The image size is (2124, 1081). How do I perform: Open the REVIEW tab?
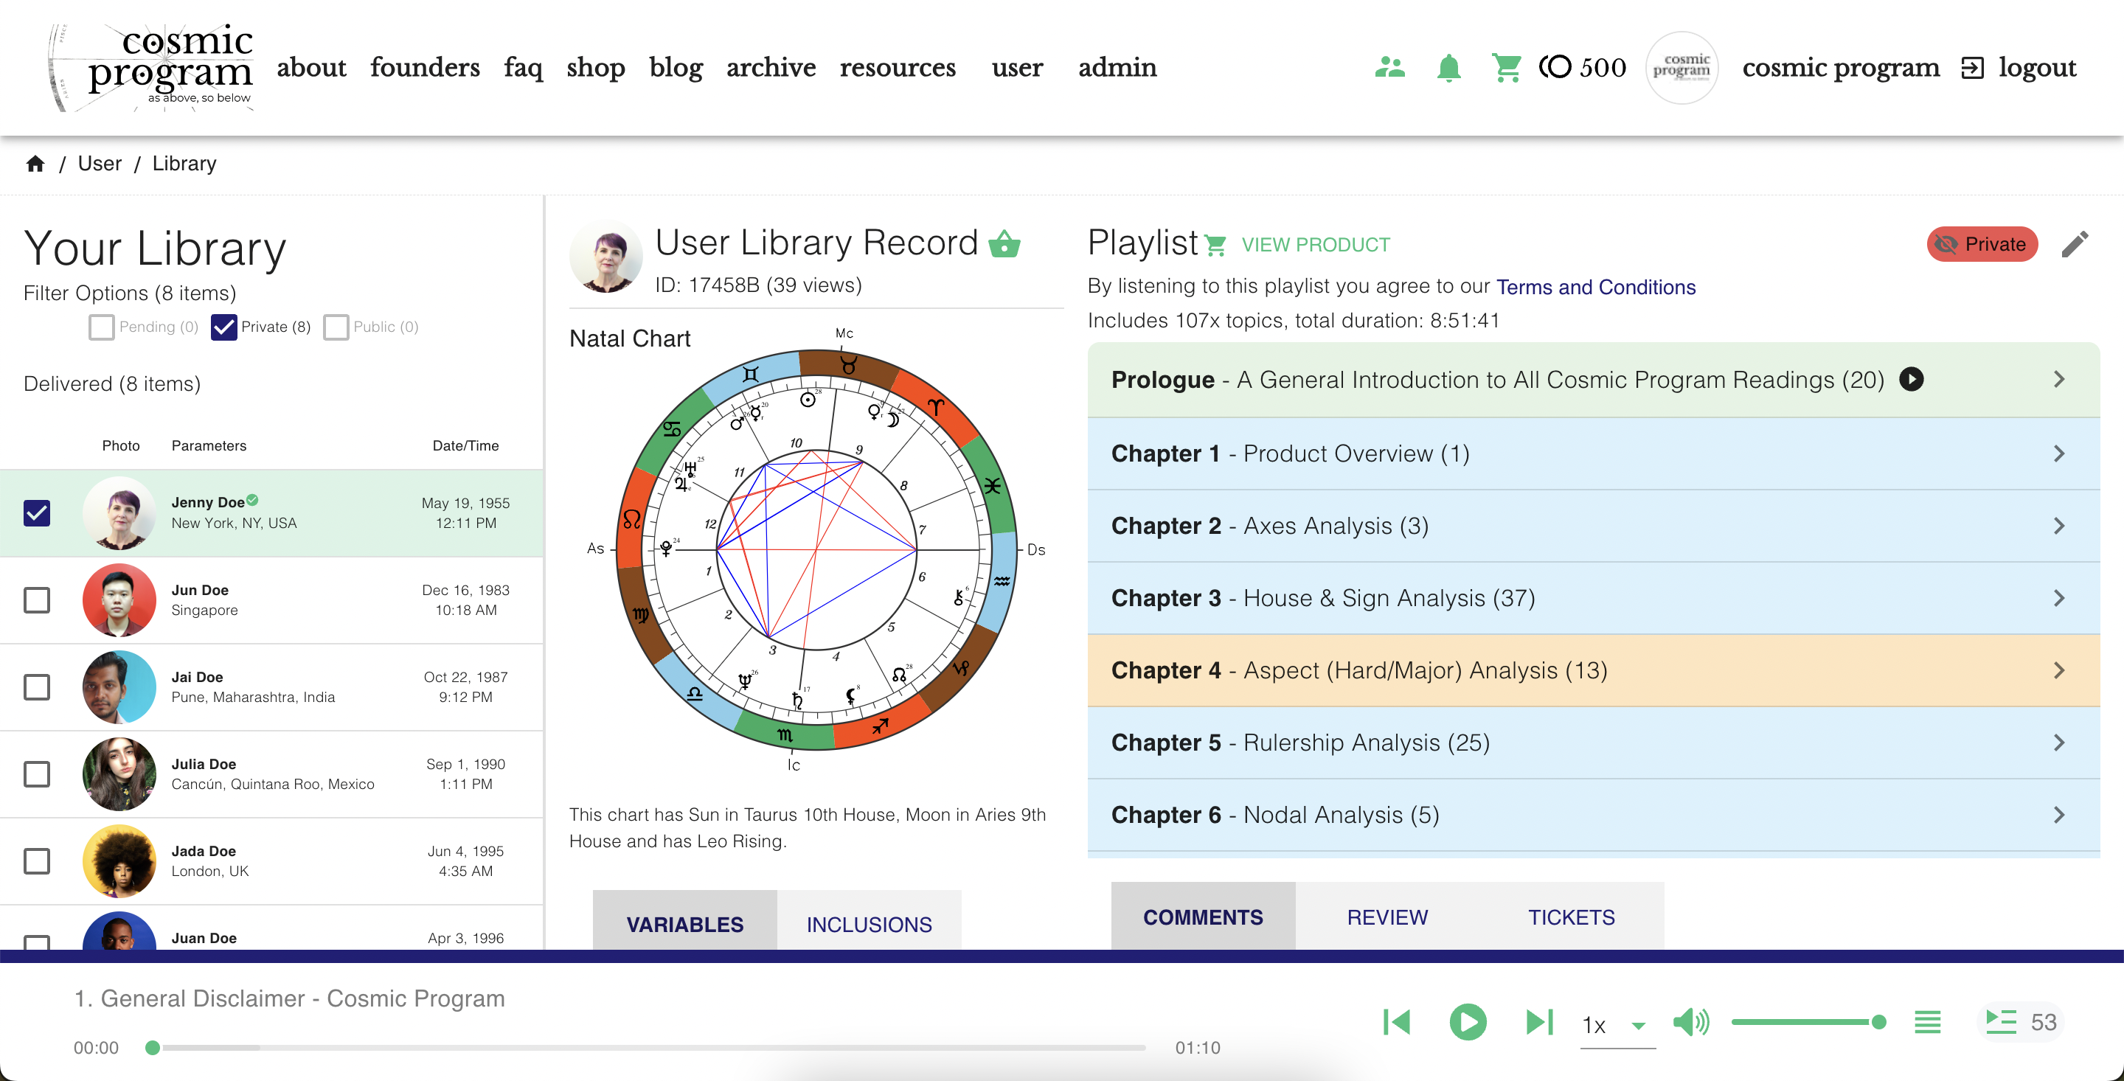coord(1386,916)
